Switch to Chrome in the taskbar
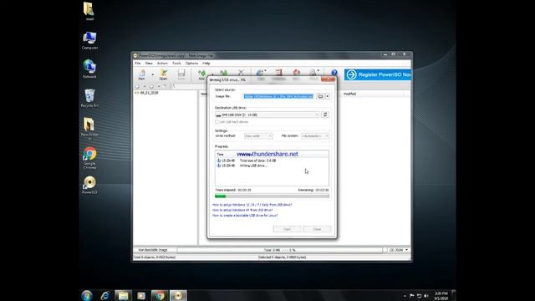535x301 pixels. pos(160,295)
